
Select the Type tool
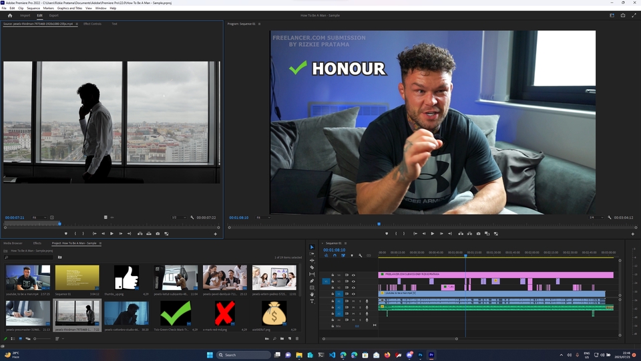312,302
